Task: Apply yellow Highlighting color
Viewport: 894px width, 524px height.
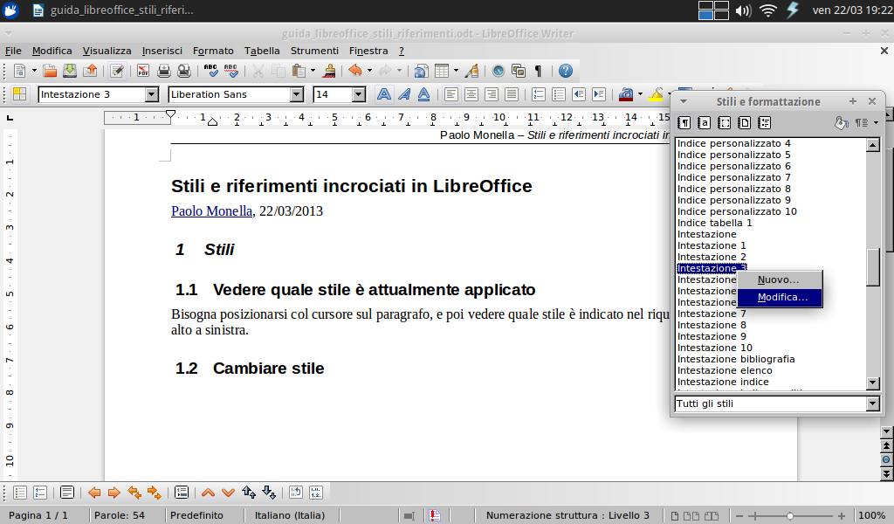Action: pyautogui.click(x=656, y=94)
